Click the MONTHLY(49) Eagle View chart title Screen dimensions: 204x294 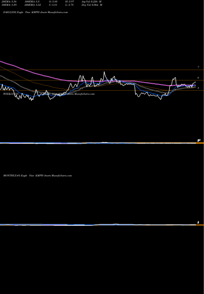click(x=38, y=176)
